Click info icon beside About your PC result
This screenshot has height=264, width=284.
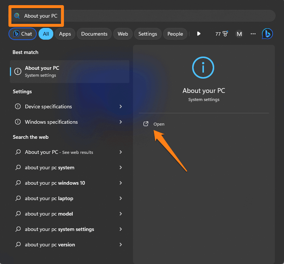tap(18, 71)
